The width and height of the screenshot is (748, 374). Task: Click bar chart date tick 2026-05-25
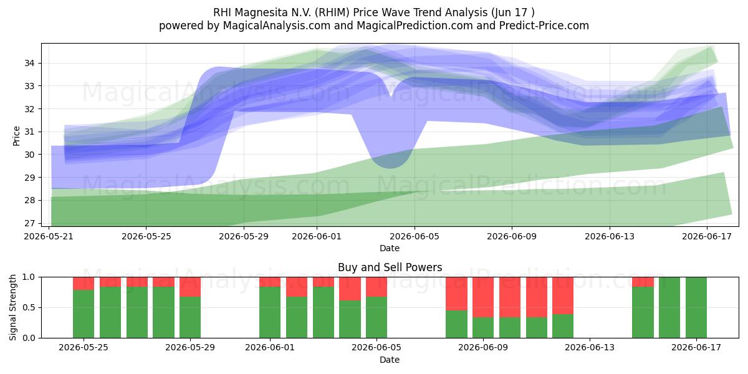[x=84, y=348]
